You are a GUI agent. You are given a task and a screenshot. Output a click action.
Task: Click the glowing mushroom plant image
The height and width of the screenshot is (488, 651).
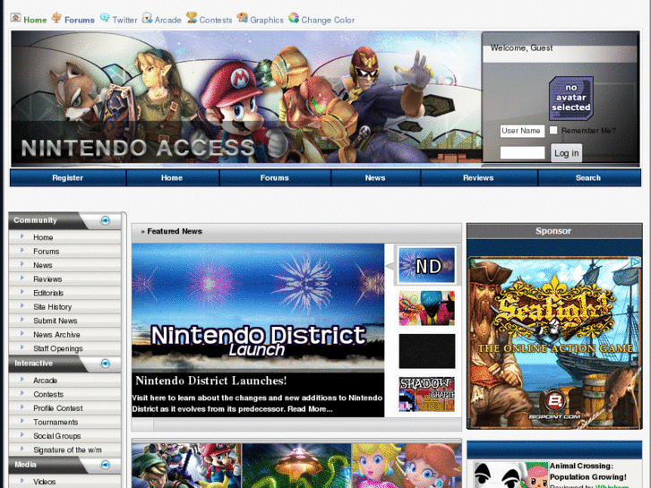[296, 466]
